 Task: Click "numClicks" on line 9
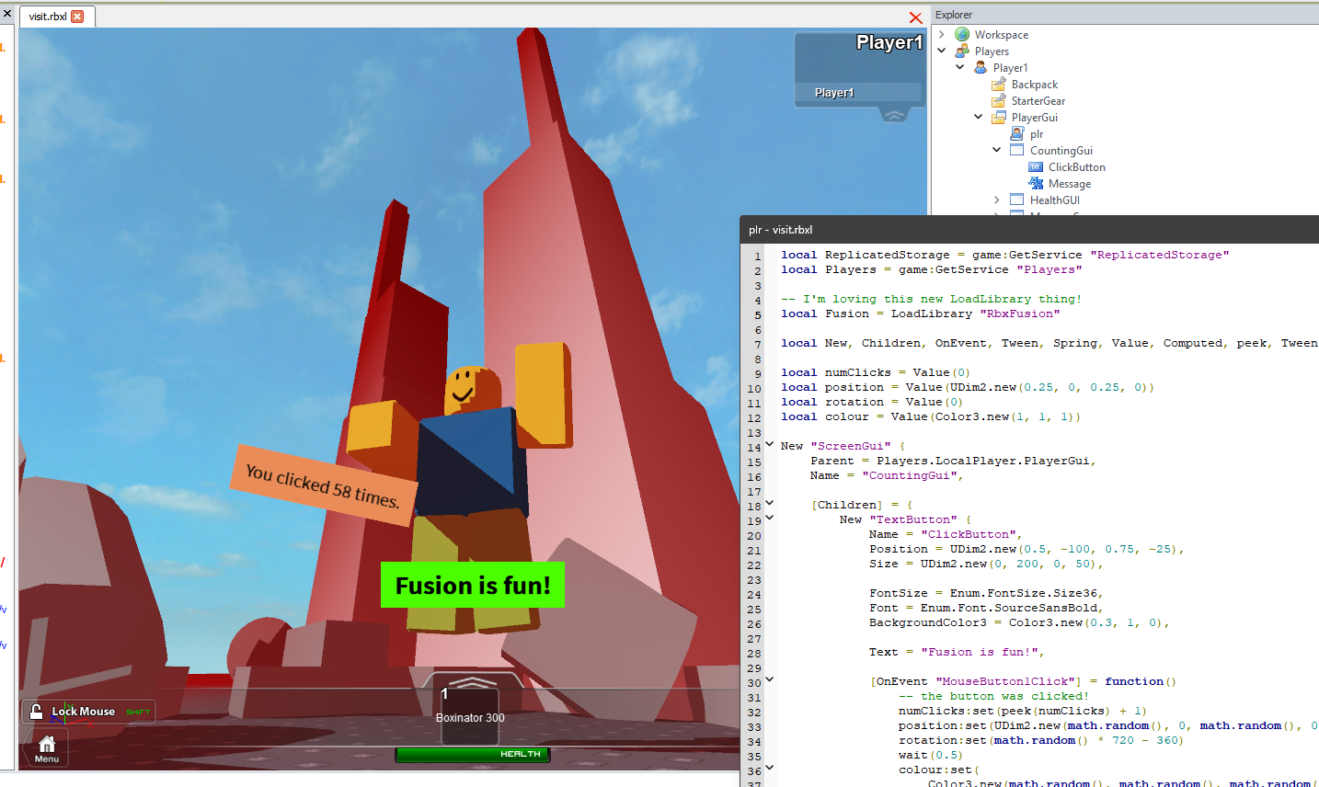pyautogui.click(x=858, y=372)
